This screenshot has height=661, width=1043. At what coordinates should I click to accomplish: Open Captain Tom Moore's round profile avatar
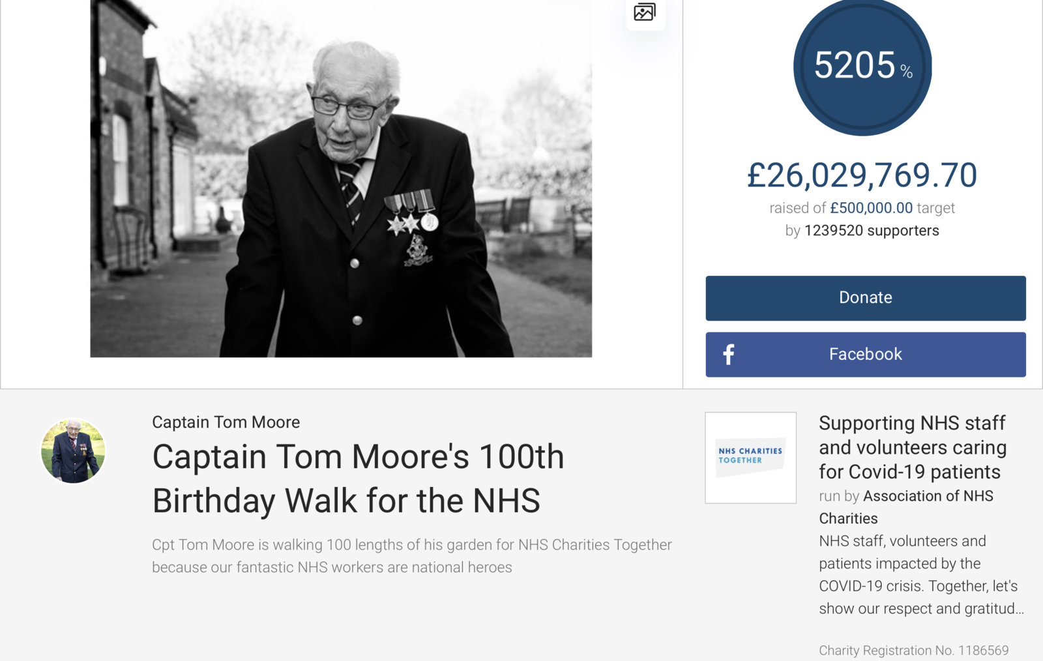tap(73, 451)
